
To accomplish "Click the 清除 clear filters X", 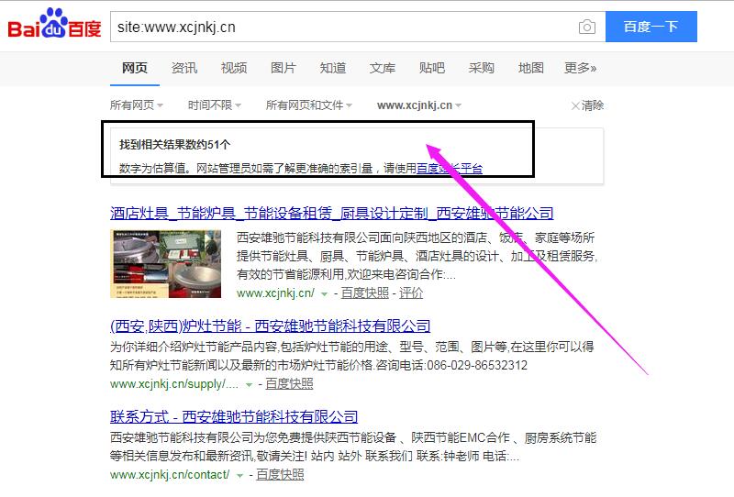I will [587, 105].
